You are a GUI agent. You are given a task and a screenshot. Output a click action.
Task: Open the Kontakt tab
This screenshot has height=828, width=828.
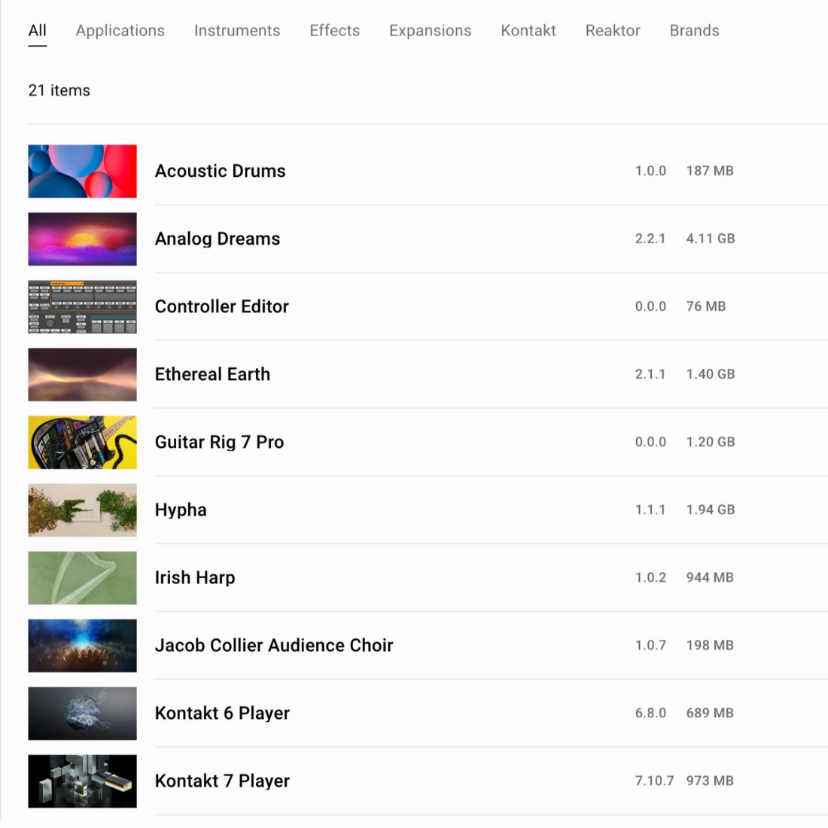[528, 31]
